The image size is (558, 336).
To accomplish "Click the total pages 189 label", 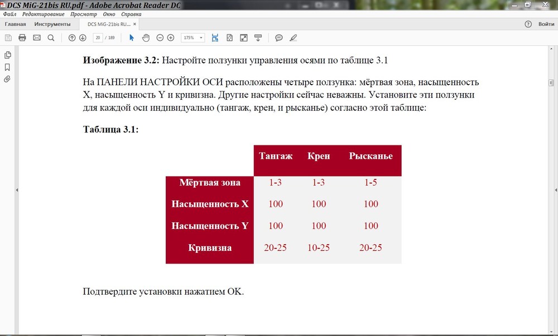I will click(x=112, y=38).
